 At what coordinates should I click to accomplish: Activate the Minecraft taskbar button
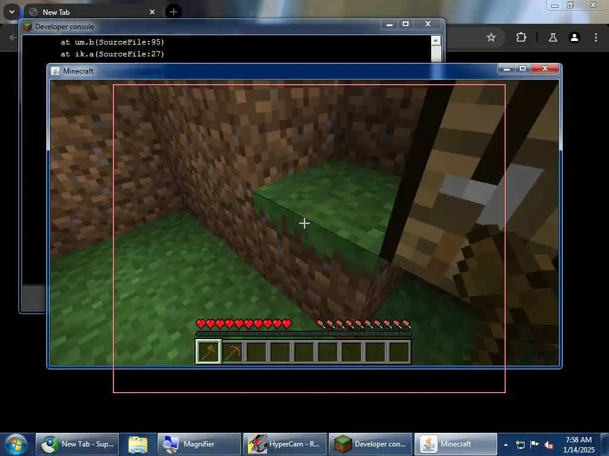456,444
